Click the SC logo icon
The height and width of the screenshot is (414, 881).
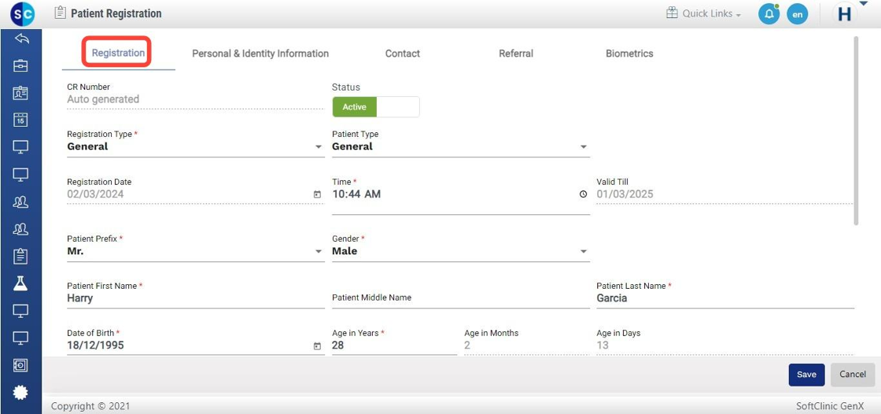coord(22,13)
